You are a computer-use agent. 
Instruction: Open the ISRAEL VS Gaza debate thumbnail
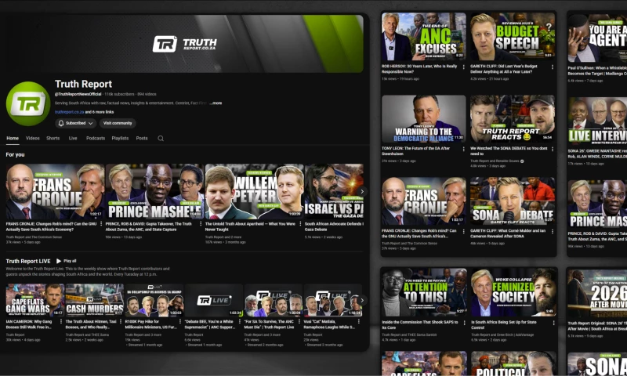(334, 191)
